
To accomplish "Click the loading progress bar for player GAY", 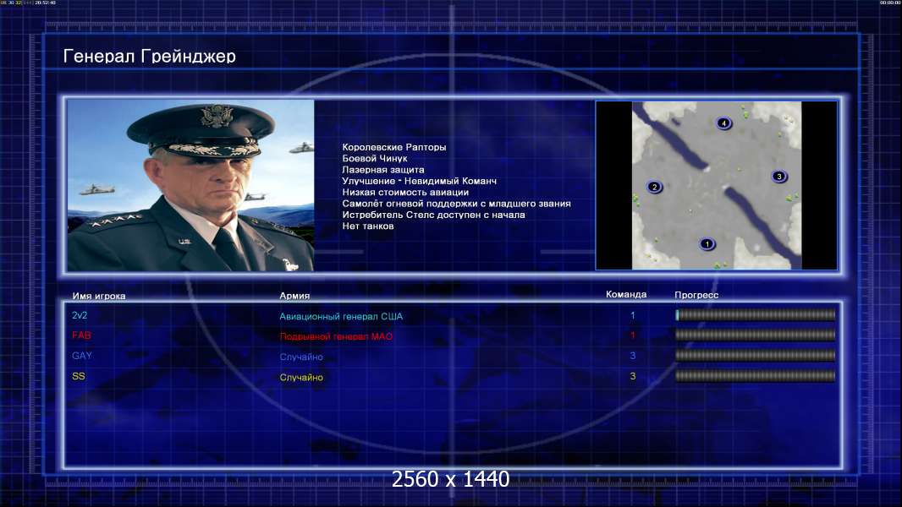I will 756,356.
